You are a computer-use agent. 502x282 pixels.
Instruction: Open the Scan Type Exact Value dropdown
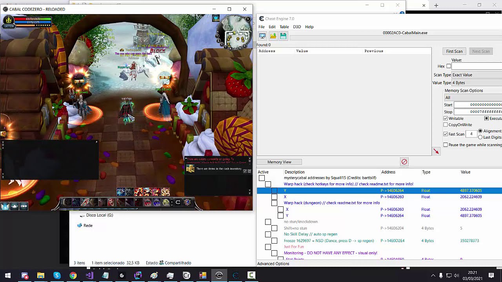click(477, 75)
